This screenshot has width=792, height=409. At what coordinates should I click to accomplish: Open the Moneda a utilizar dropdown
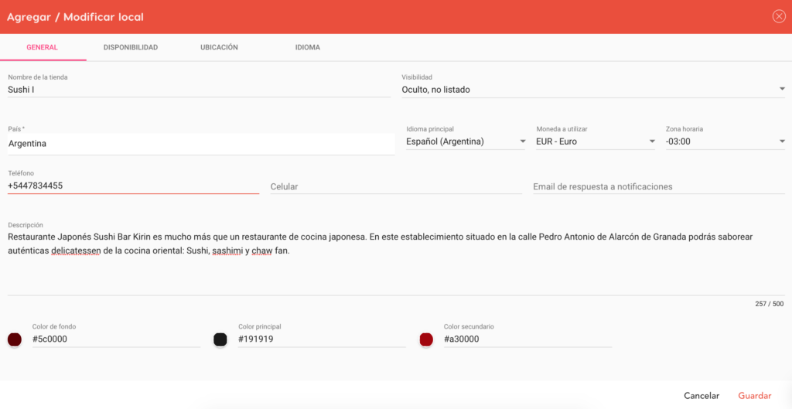(596, 142)
